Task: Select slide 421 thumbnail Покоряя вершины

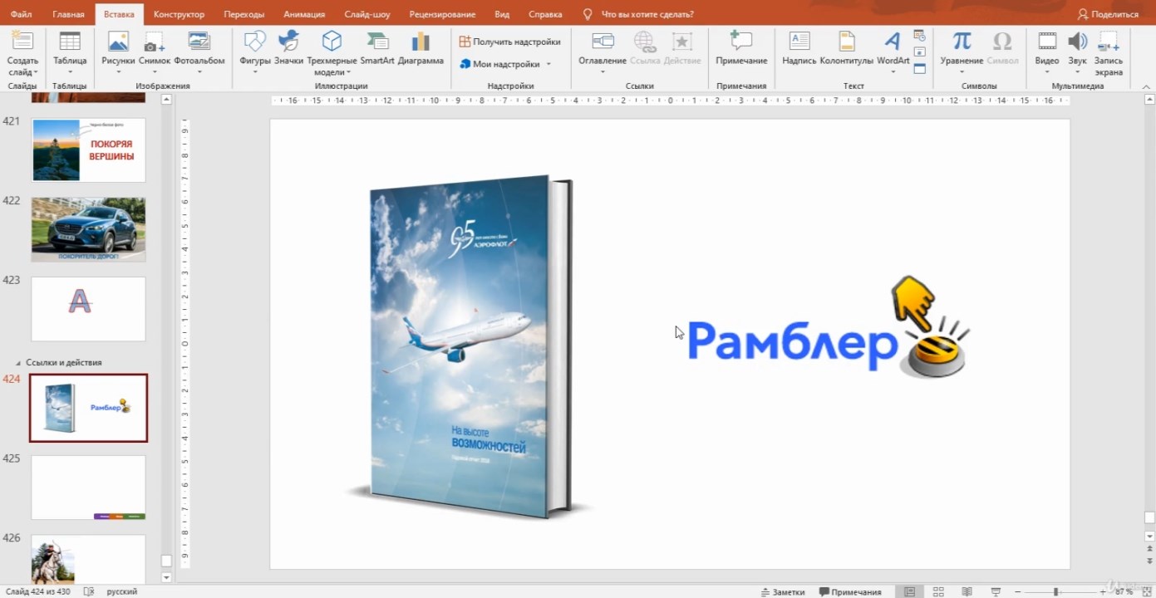Action: (x=88, y=149)
